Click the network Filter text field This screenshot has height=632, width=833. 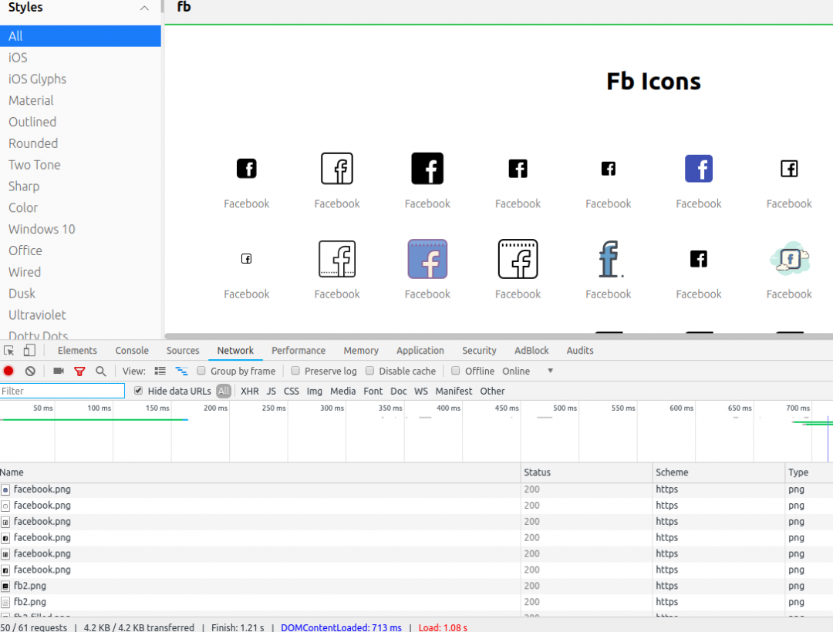(62, 391)
